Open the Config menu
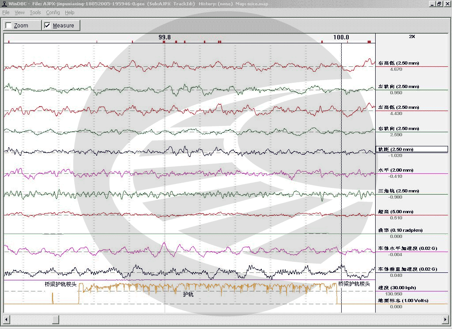 (x=53, y=12)
